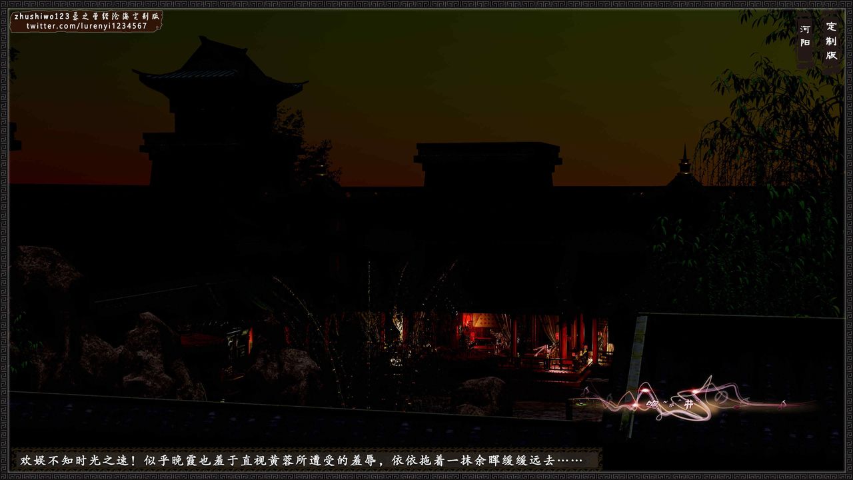Select the 定制版 vertical tag
The image size is (853, 480).
click(x=831, y=41)
